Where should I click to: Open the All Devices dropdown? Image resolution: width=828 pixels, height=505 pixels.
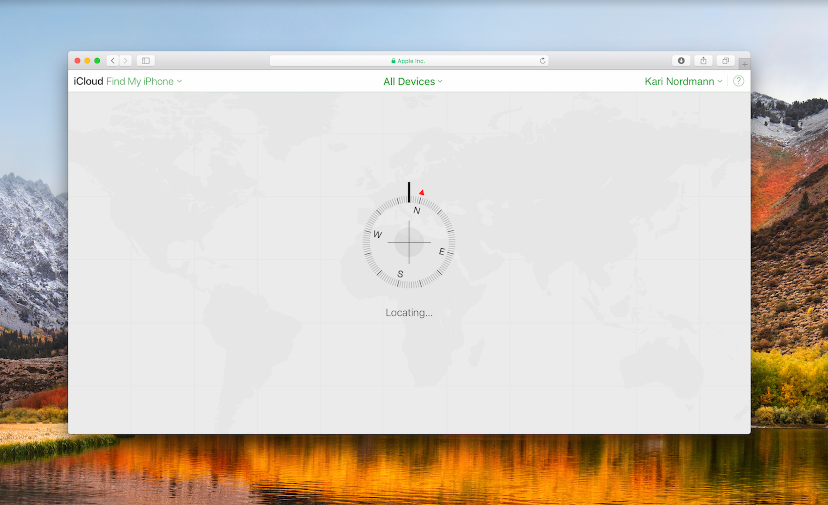pyautogui.click(x=413, y=81)
